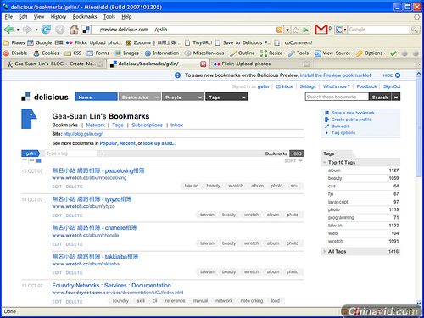
Task: Go forward to the next page
Action: tap(27, 30)
